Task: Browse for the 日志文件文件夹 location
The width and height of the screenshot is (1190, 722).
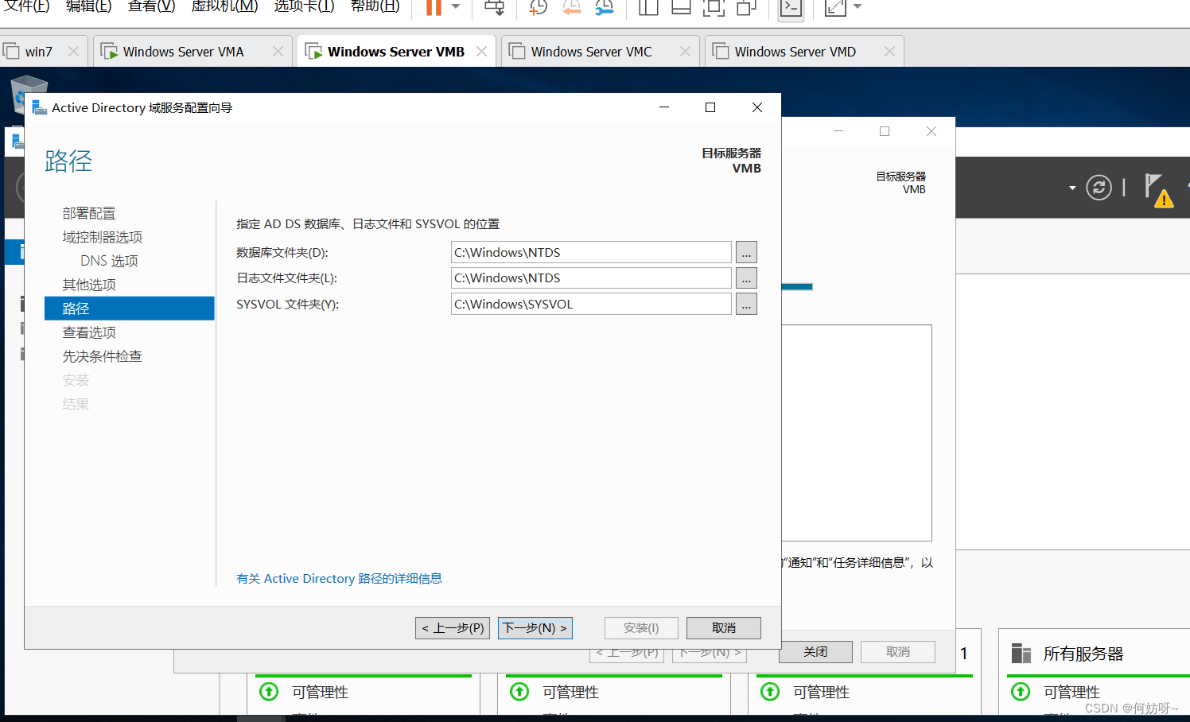Action: 746,278
